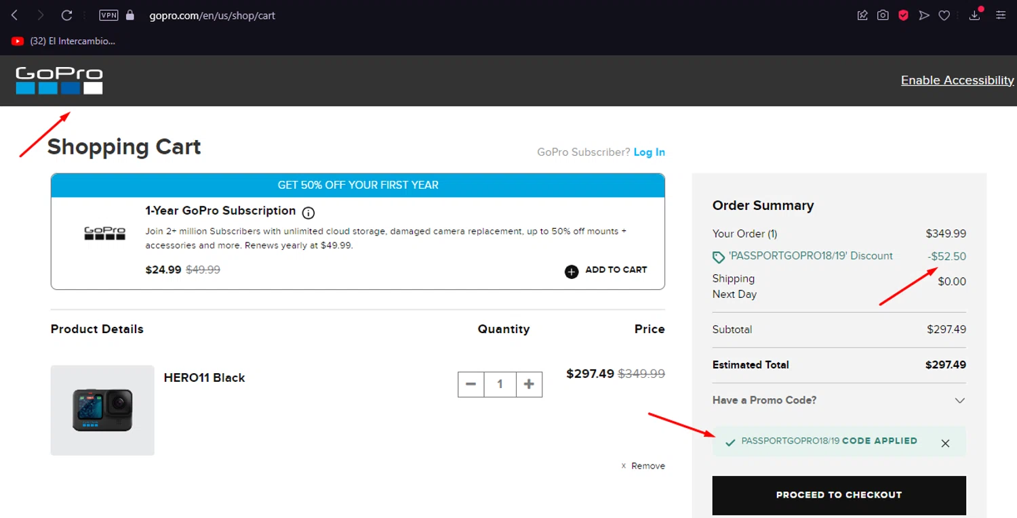This screenshot has height=518, width=1017.
Task: Click the HERO11 Black product thumbnail
Action: point(102,410)
